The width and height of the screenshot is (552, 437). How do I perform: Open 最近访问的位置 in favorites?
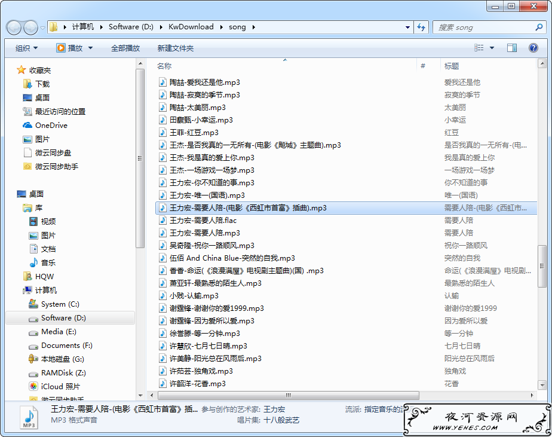(x=60, y=111)
